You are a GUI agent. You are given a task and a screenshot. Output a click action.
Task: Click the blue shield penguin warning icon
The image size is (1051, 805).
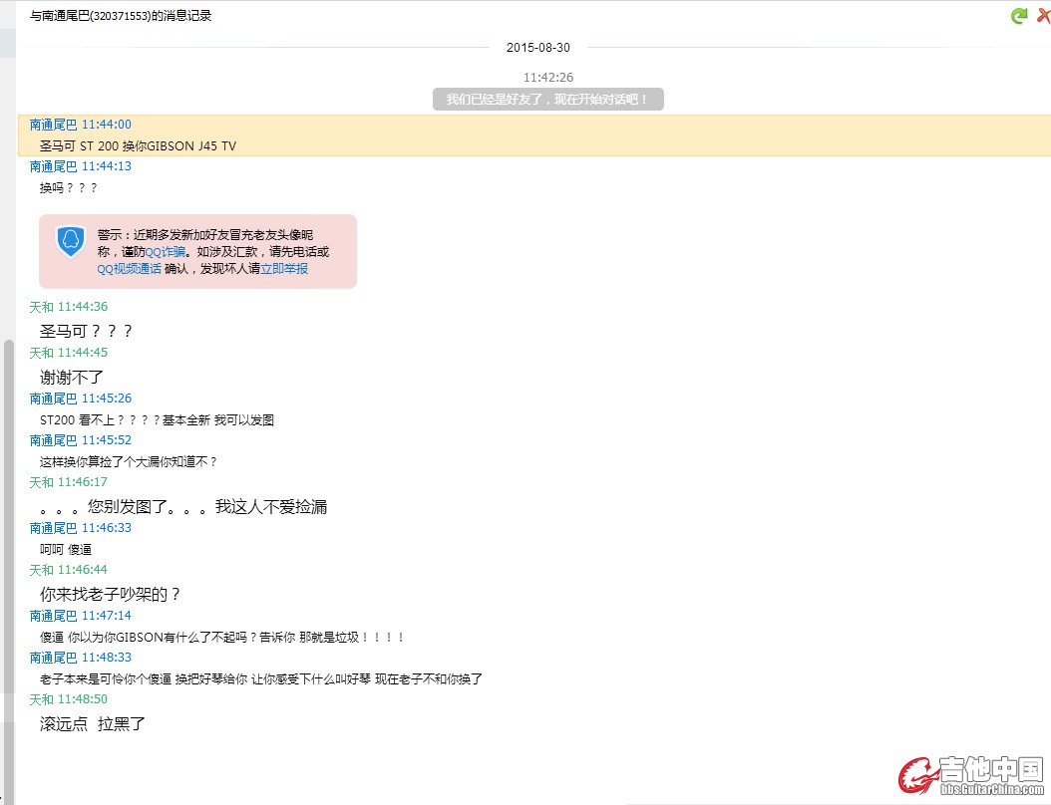(71, 242)
